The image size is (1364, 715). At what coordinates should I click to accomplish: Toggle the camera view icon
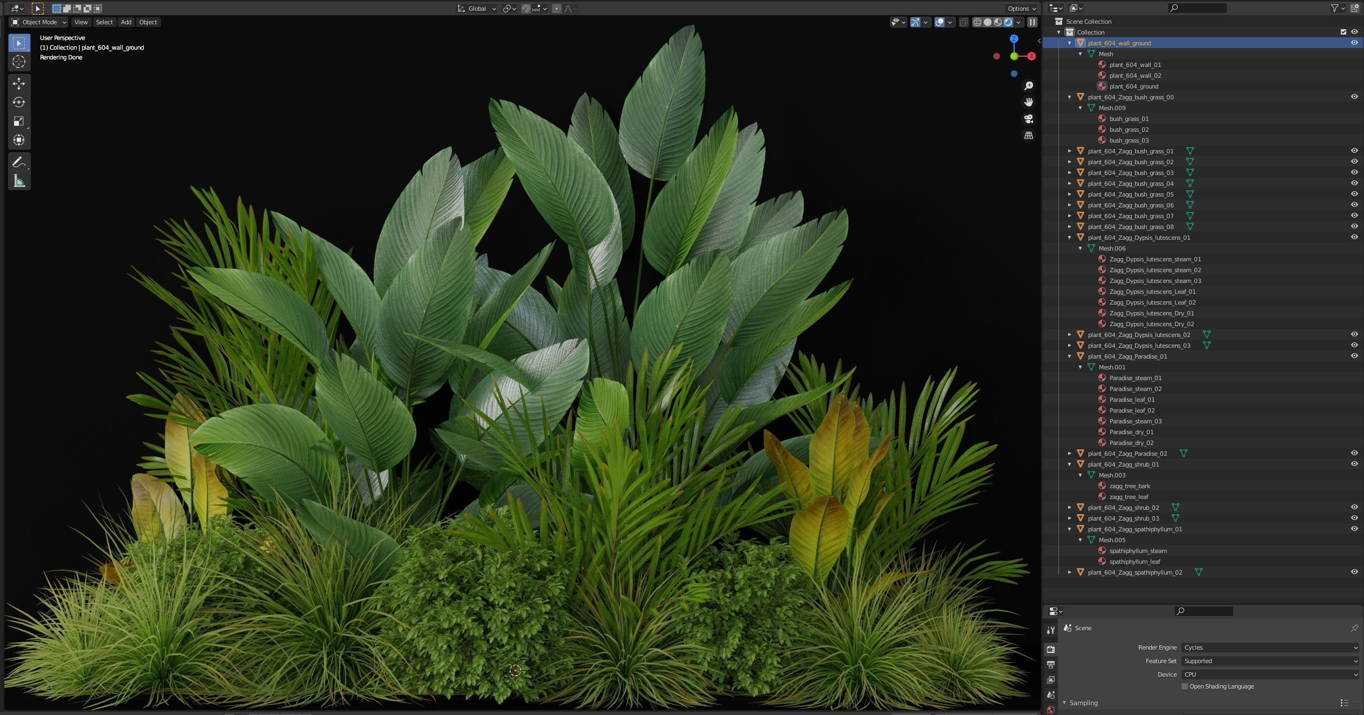tap(1029, 119)
